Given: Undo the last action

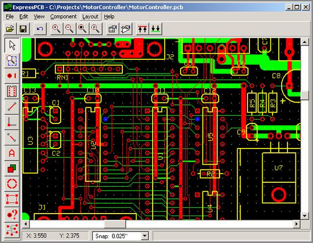Looking at the screenshot, I should 40,29.
